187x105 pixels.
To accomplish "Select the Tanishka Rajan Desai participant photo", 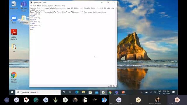I will [x=158, y=100].
